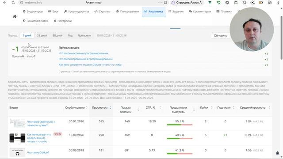This screenshot has width=283, height=159.
Task: Click the 55,1 % retention bar
Action: [180, 125]
